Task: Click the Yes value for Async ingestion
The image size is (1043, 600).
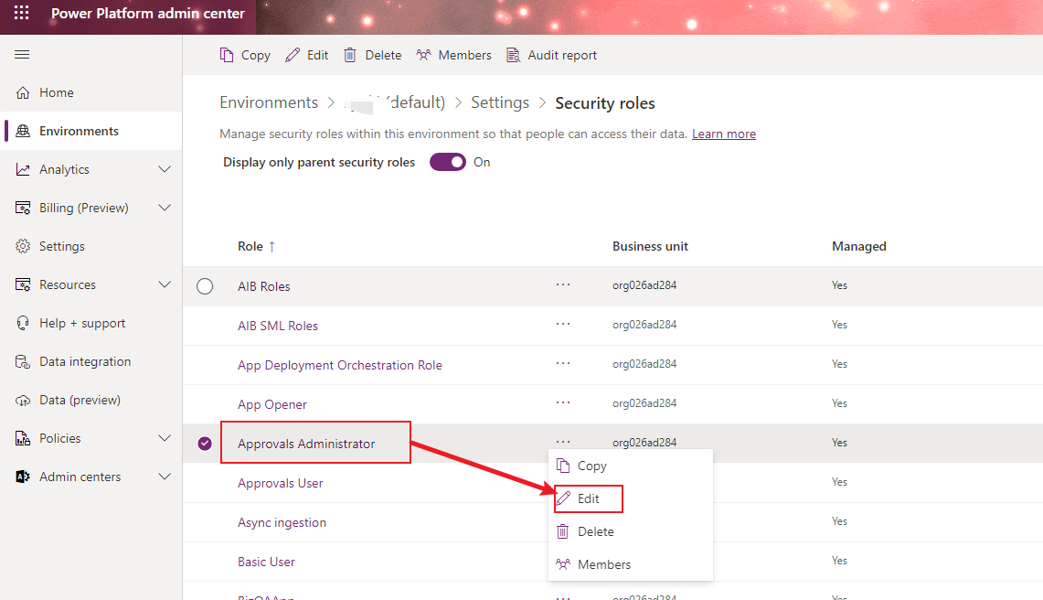Action: (x=839, y=521)
